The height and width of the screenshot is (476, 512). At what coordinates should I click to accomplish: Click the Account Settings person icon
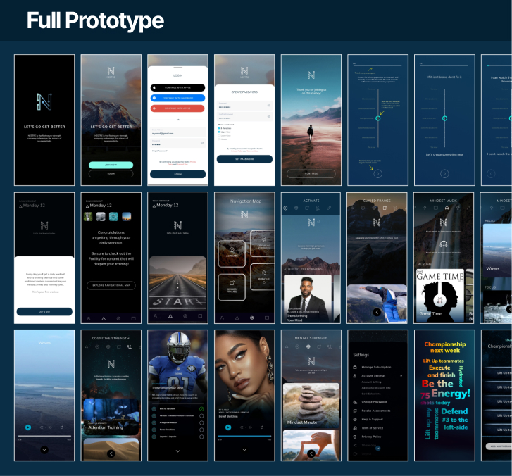click(355, 376)
